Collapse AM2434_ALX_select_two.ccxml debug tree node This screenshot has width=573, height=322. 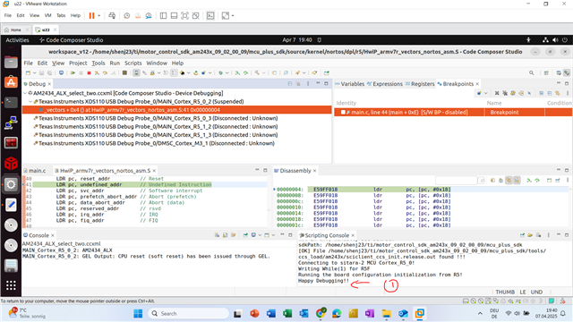coord(25,93)
